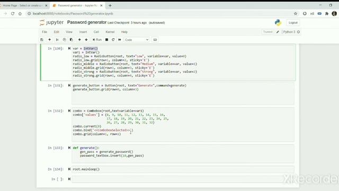Open the Kernel menu
Image resolution: width=339 pixels, height=191 pixels.
110,32
